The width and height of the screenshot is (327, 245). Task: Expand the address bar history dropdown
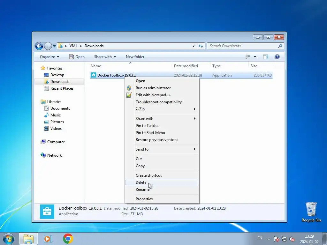[194, 46]
